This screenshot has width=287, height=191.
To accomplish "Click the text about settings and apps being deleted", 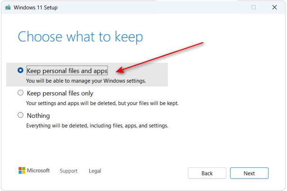I will [102, 103].
